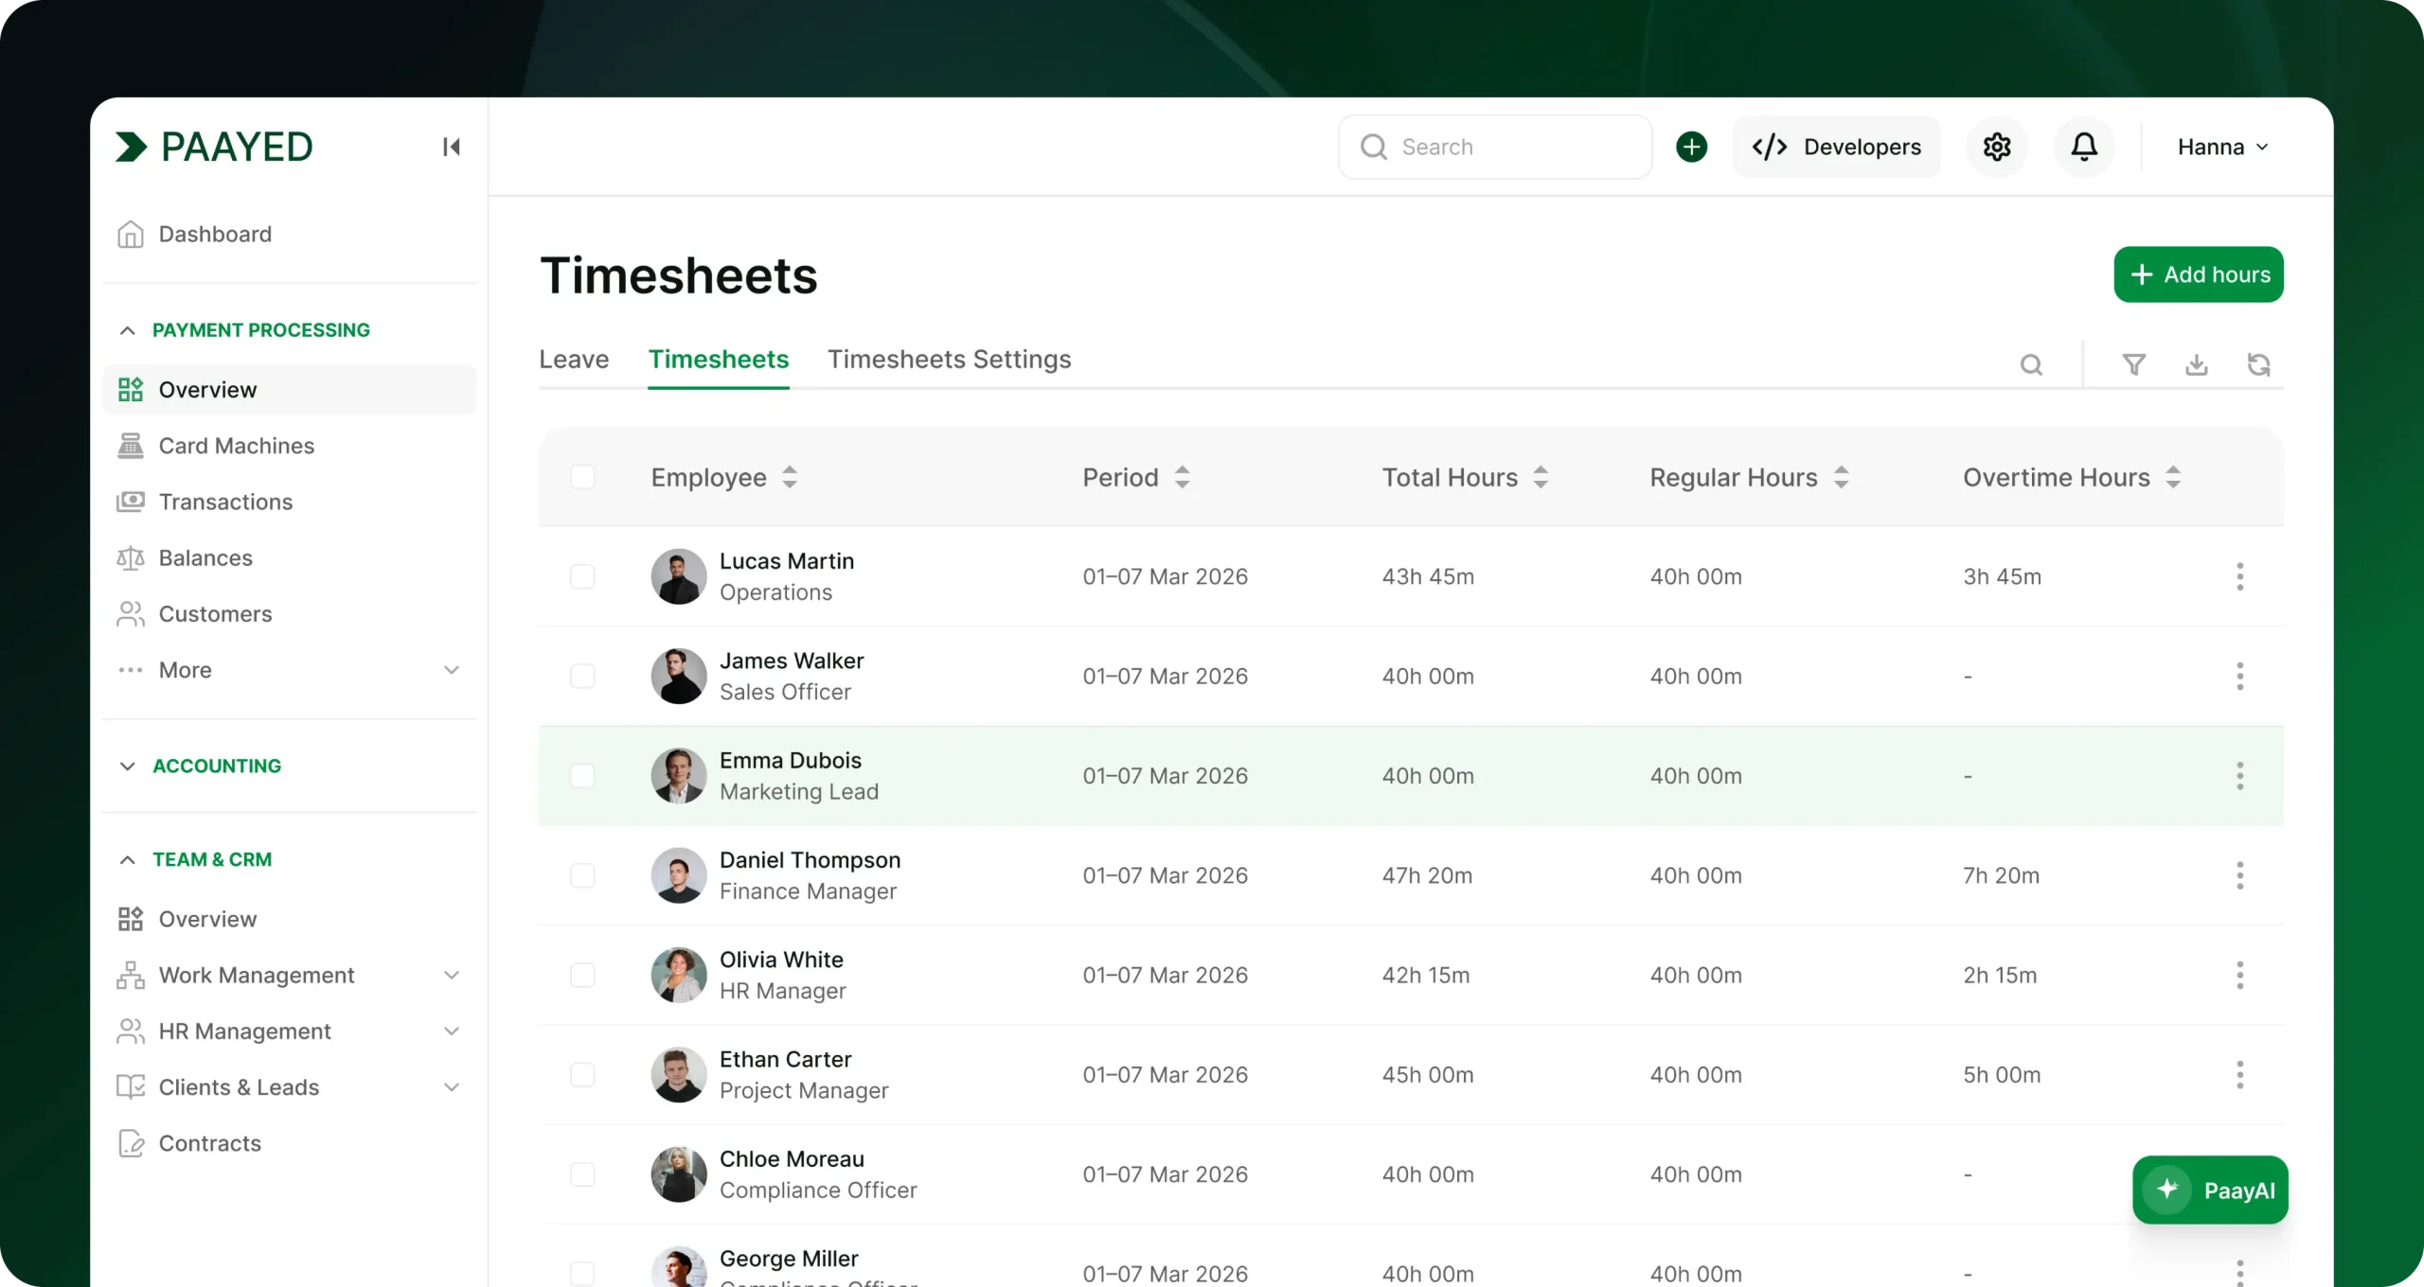2424x1287 pixels.
Task: Open the Timesheets Settings tab
Action: pos(950,360)
